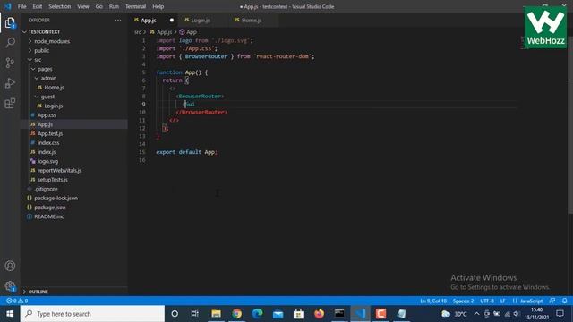Open logo.svg in the file tree
573x322 pixels.
tap(47, 161)
